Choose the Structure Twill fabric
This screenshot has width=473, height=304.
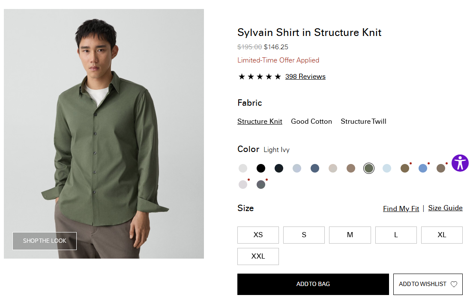tap(363, 122)
